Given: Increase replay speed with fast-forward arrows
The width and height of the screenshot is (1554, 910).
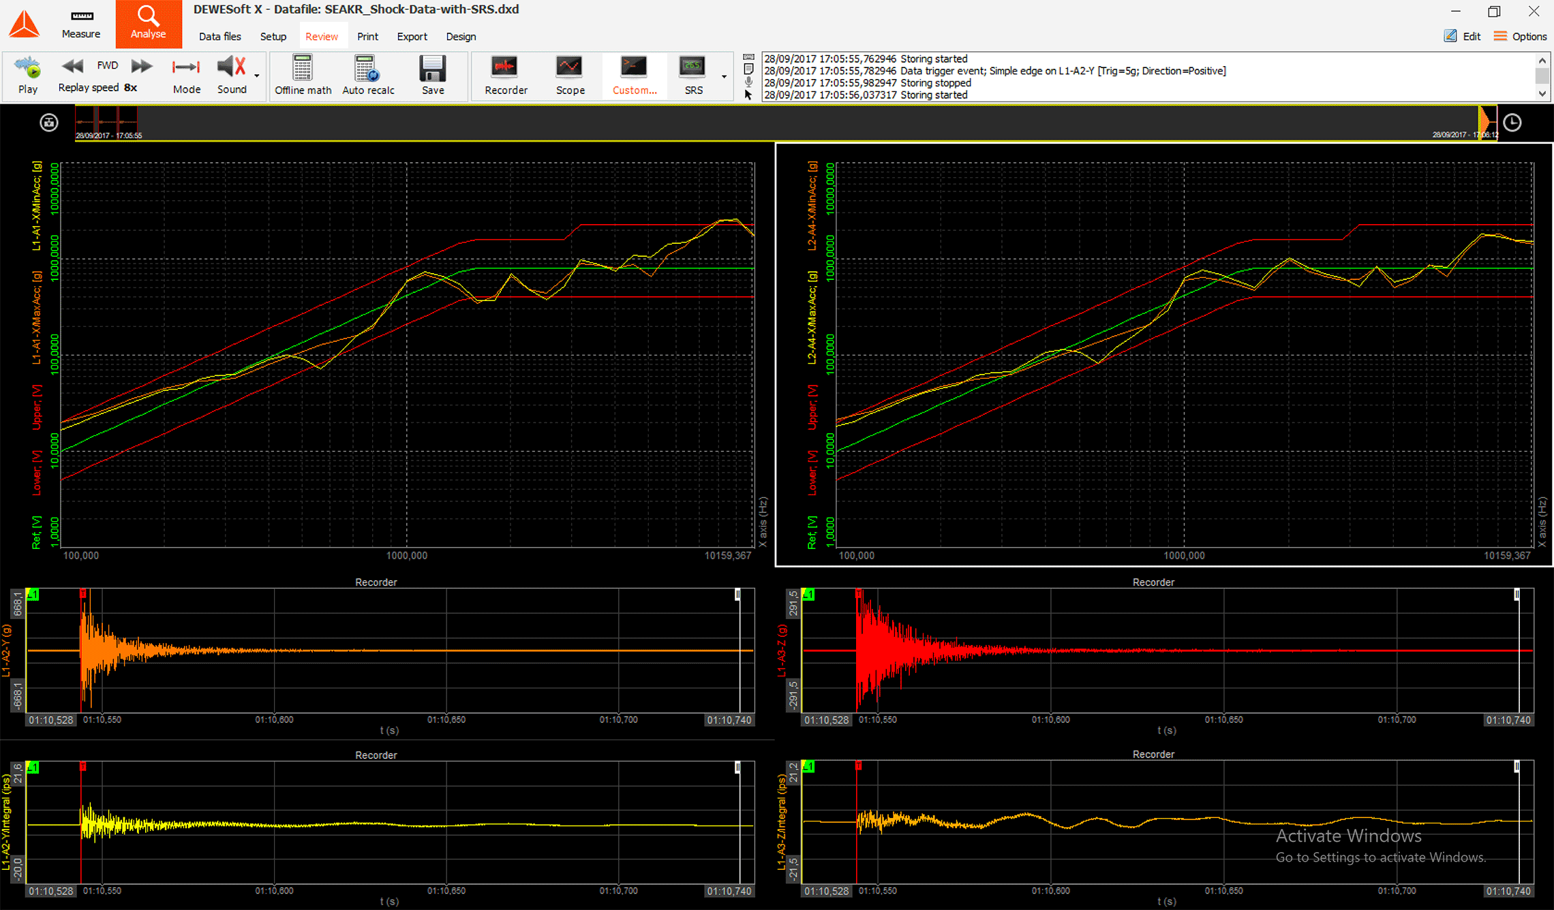Looking at the screenshot, I should pos(142,66).
